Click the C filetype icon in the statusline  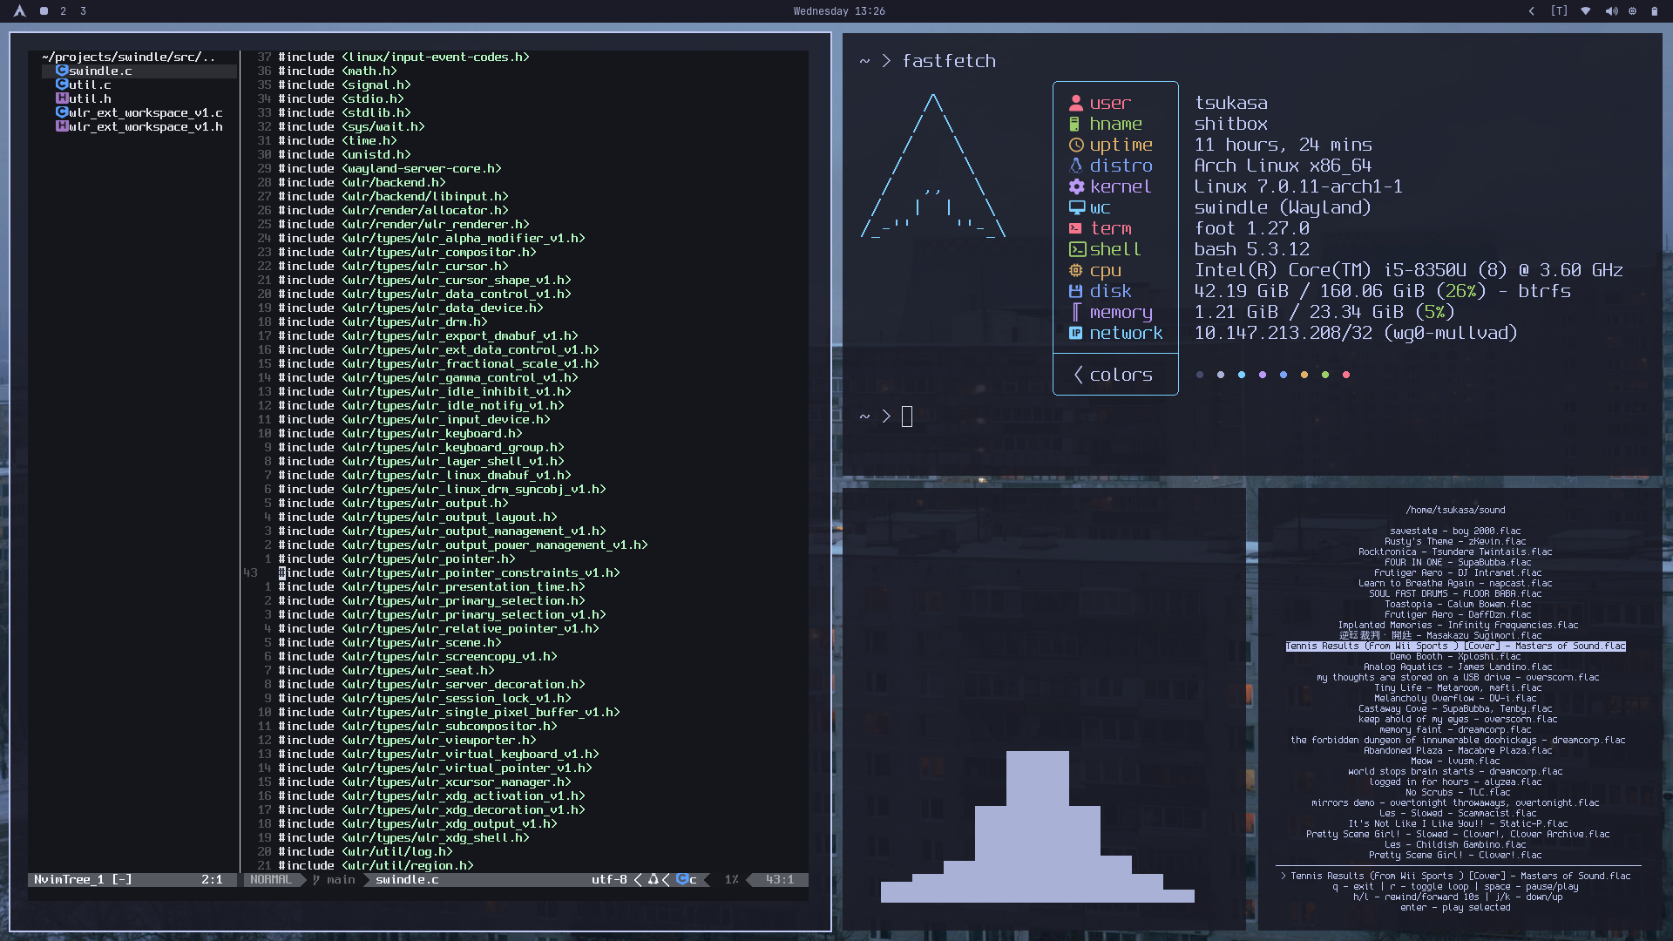pyautogui.click(x=682, y=880)
